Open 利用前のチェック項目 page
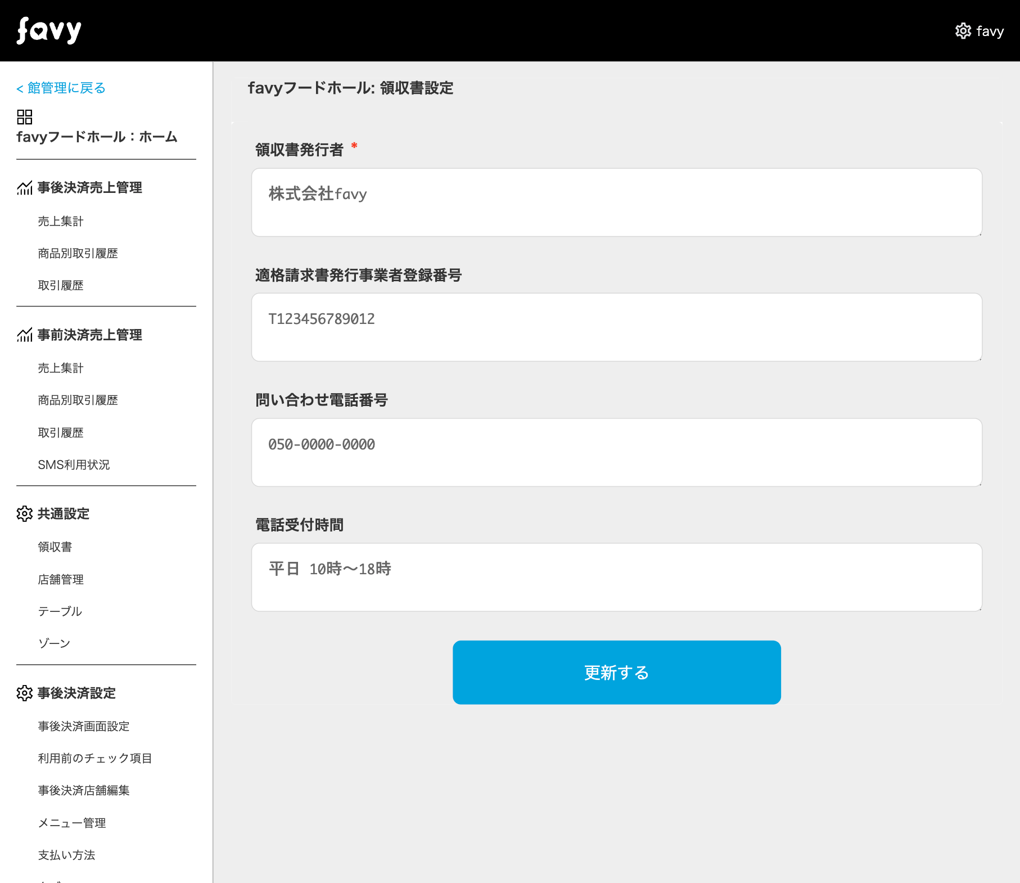Viewport: 1020px width, 883px height. tap(95, 759)
